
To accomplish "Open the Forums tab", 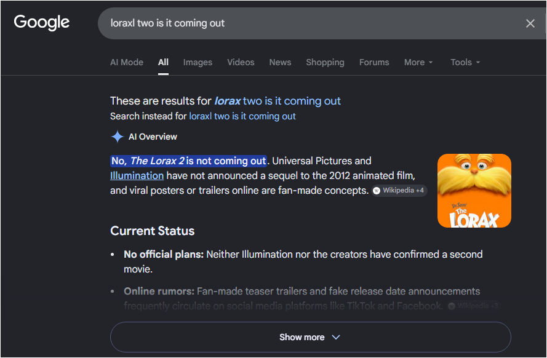I will pyautogui.click(x=374, y=62).
